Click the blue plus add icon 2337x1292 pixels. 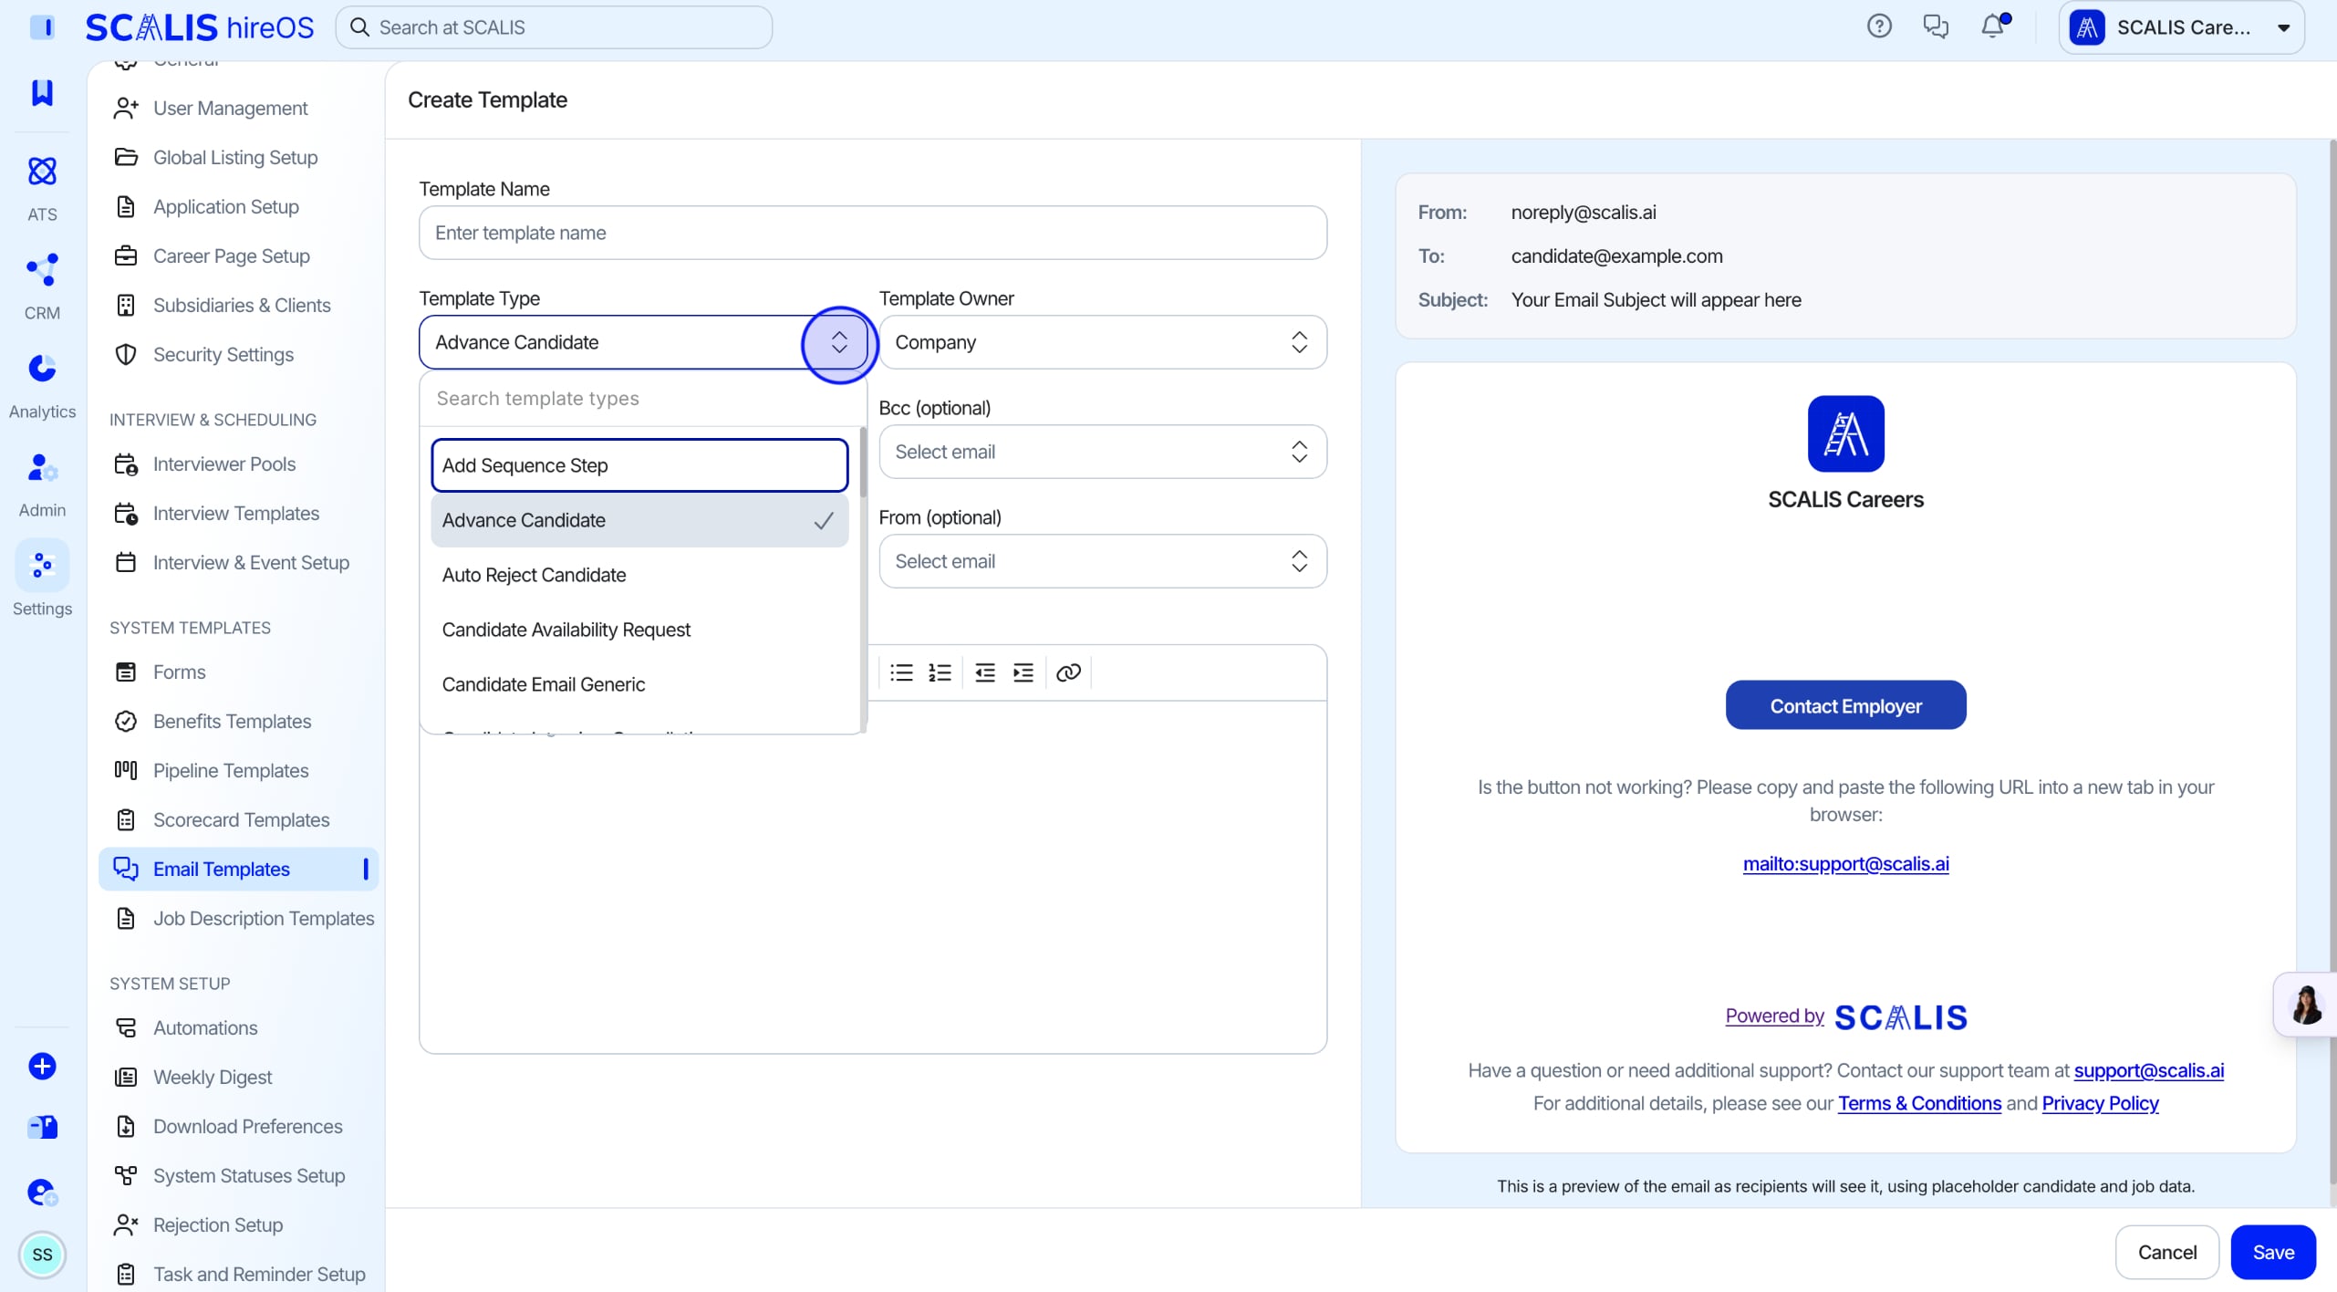pos(42,1066)
